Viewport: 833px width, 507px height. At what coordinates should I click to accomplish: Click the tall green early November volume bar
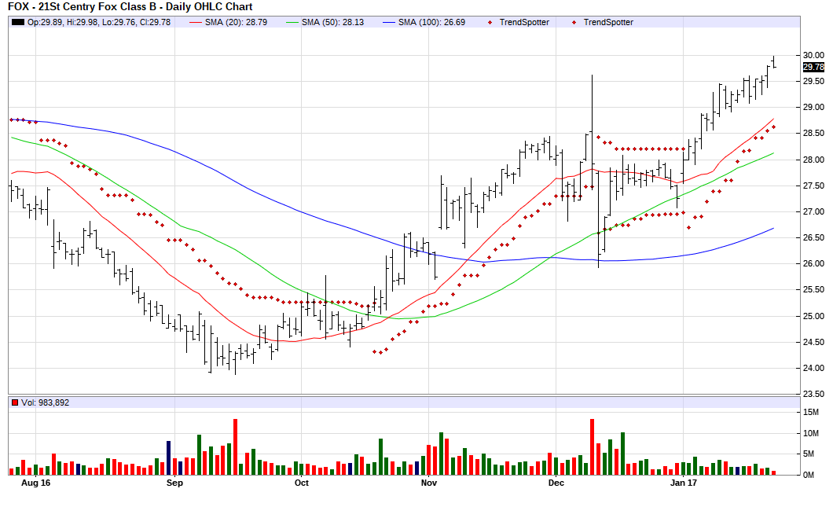441,454
